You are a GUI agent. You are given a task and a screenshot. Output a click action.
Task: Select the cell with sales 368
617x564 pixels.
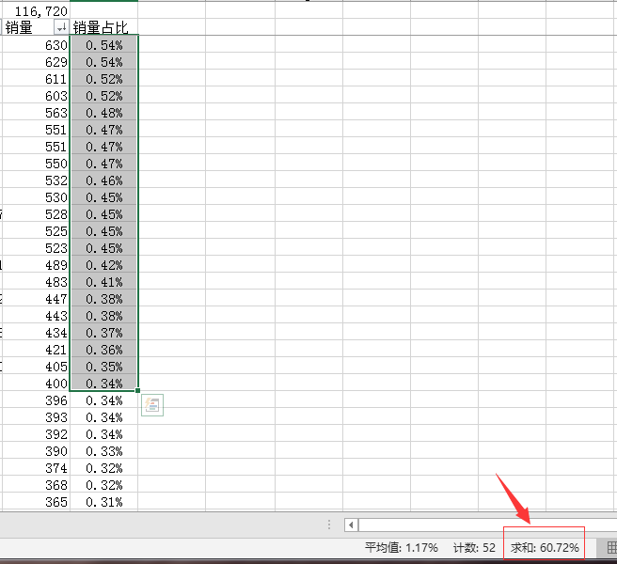pyautogui.click(x=36, y=484)
